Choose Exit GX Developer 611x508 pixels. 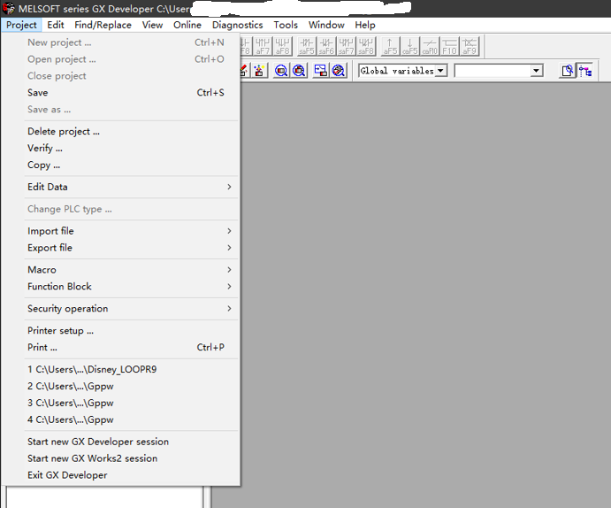tap(67, 475)
